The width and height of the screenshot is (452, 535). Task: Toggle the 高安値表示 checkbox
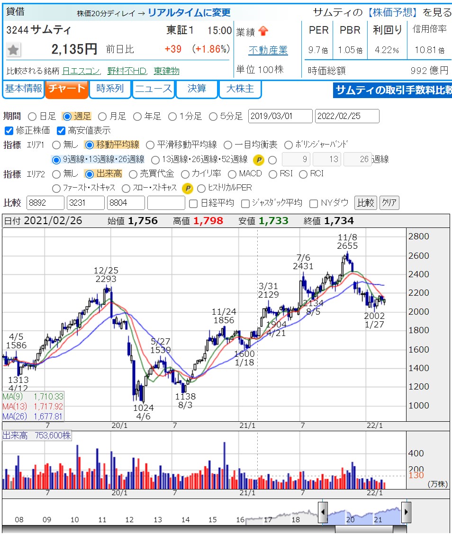coord(61,130)
